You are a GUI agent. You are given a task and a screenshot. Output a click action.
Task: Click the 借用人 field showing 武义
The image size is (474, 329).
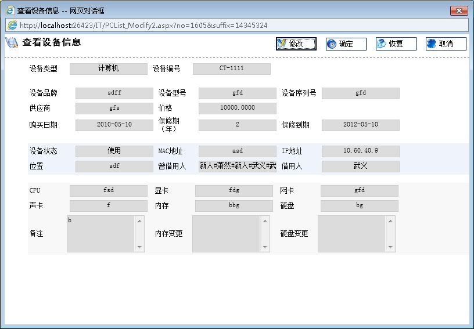pyautogui.click(x=360, y=167)
